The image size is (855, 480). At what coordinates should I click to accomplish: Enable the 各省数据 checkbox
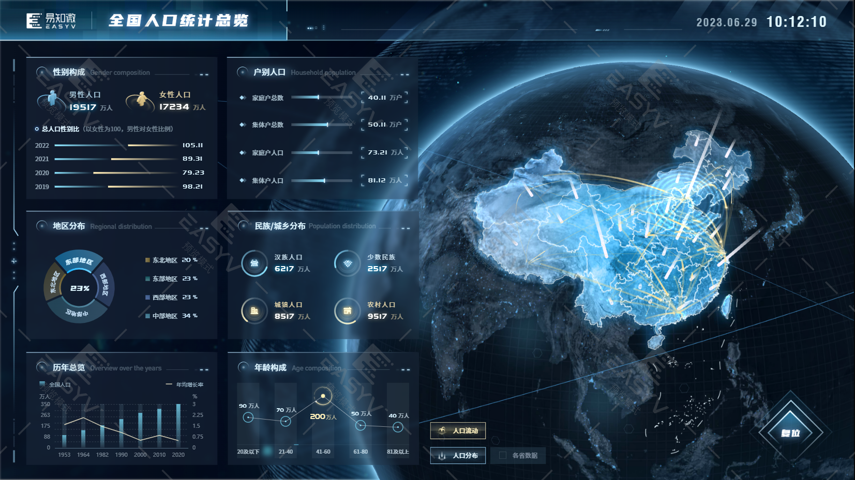pos(502,455)
